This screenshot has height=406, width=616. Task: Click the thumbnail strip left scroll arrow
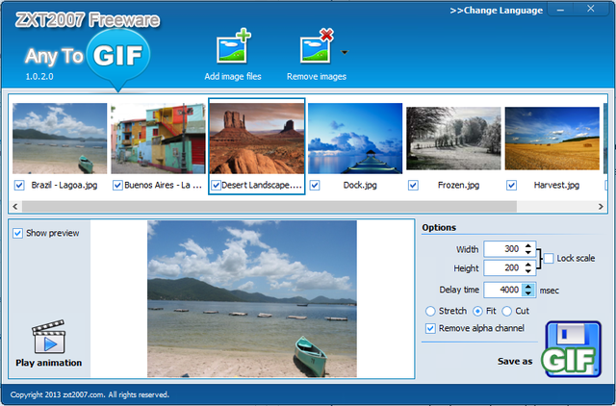15,207
